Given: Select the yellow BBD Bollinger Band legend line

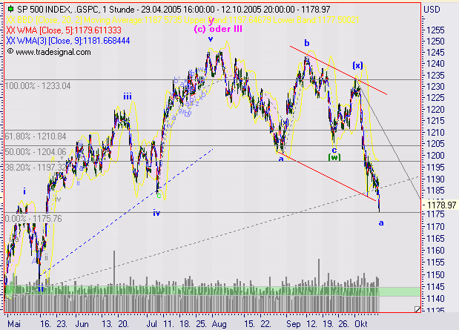Looking at the screenshot, I should pos(182,20).
